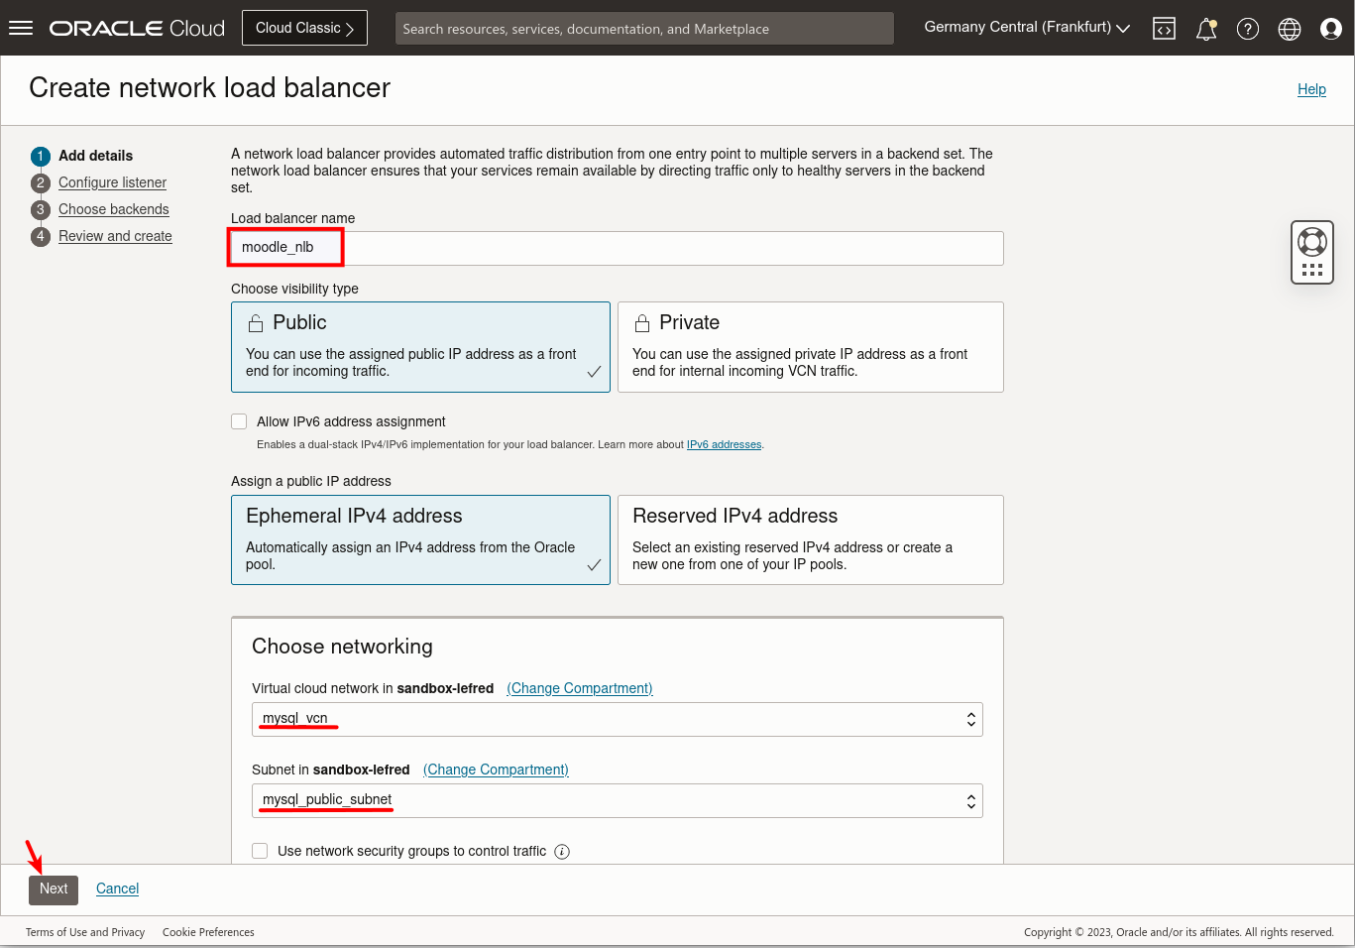Click the info icon beside network security groups
Image resolution: width=1355 pixels, height=948 pixels.
pyautogui.click(x=561, y=851)
